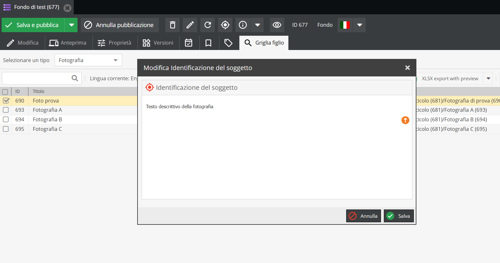Click the locate-in-tree target icon
The height and width of the screenshot is (263, 500).
pos(225,25)
